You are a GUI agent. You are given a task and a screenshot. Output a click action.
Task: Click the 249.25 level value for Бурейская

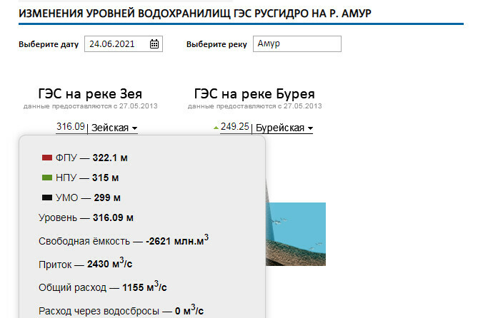click(235, 127)
